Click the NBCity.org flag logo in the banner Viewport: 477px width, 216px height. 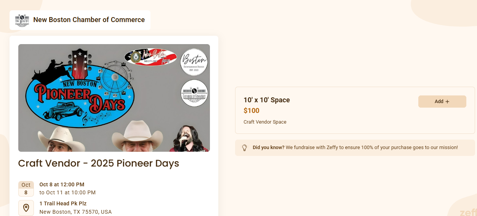(x=150, y=57)
